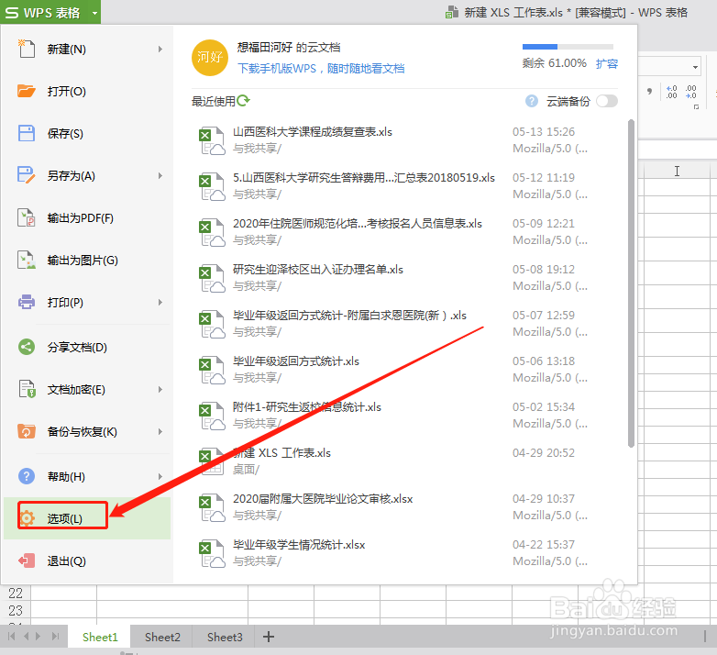Select 保存(S) menu item

pos(87,134)
